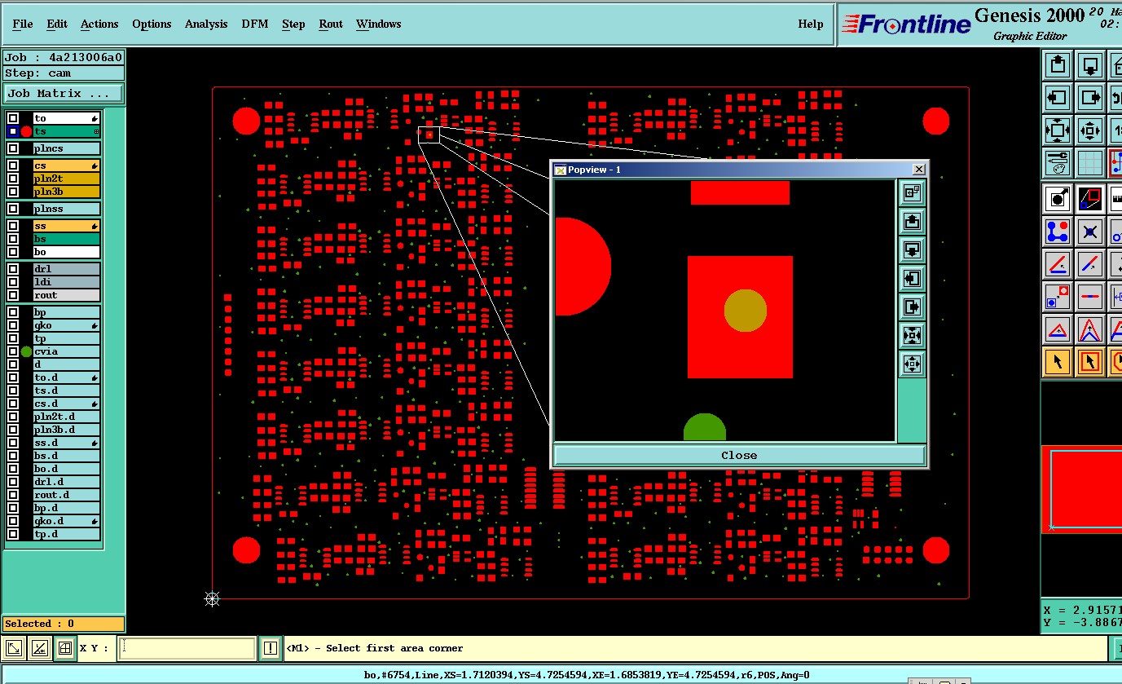Image resolution: width=1122 pixels, height=684 pixels.
Task: Click the diagonal arrow icon at bottom-left
Action: (14, 649)
